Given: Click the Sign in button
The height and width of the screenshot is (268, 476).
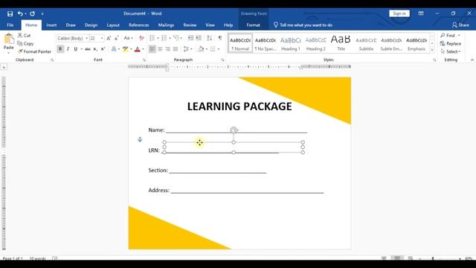Looking at the screenshot, I should [399, 13].
